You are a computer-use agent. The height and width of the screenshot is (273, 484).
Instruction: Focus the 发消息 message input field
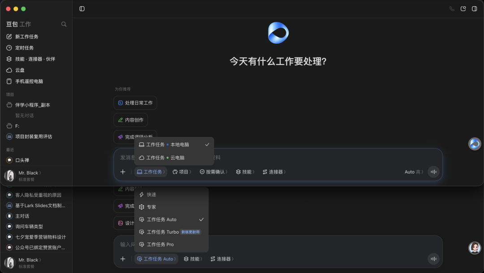(x=278, y=158)
